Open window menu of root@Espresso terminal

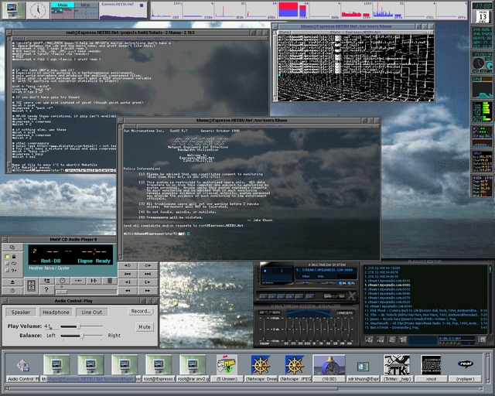pos(9,32)
